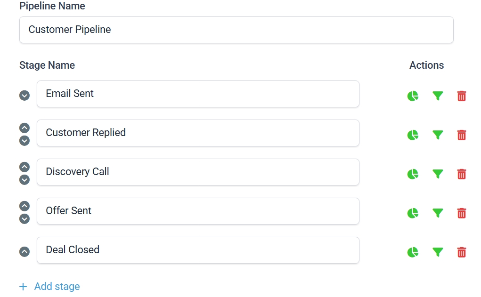Viewport: 481px width, 297px height.
Task: Edit the Offer Sent stage name field
Action: point(198,211)
